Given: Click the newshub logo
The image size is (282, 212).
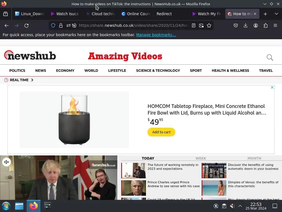Looking at the screenshot, I should [x=30, y=55].
